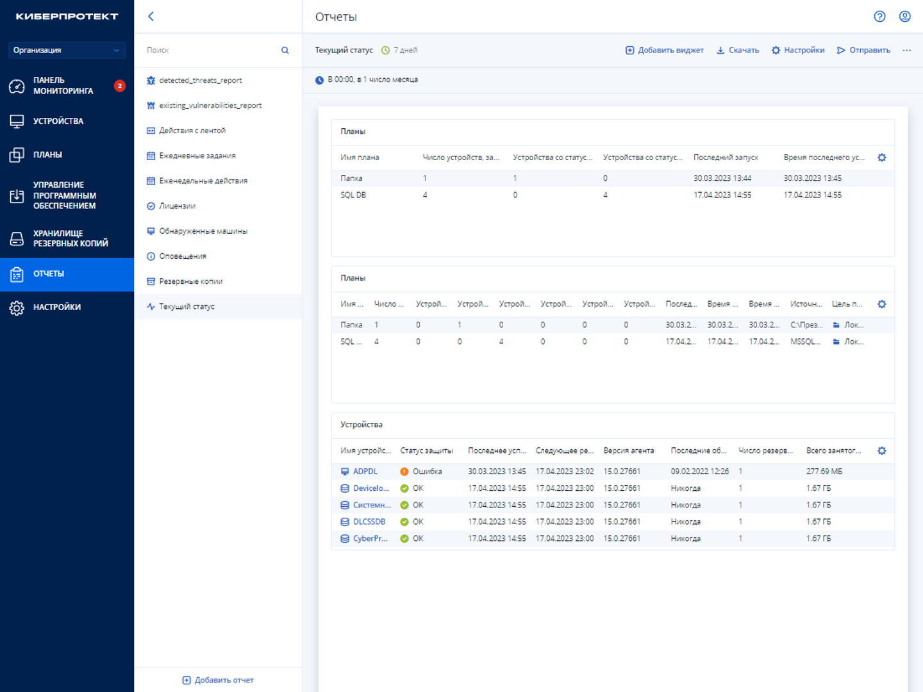Click Добавить отчет at list bottom
Screen dimensions: 923x692
218,680
